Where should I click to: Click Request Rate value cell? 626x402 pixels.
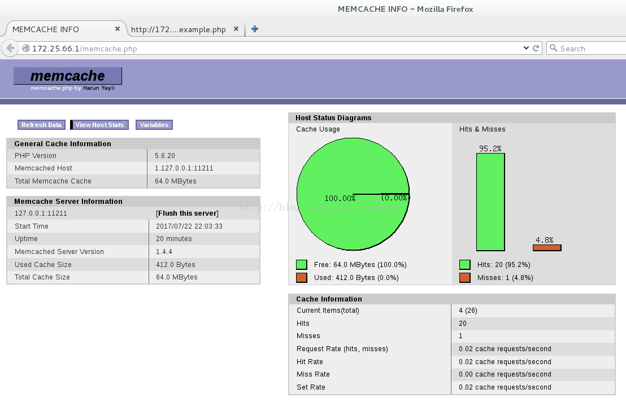point(533,349)
